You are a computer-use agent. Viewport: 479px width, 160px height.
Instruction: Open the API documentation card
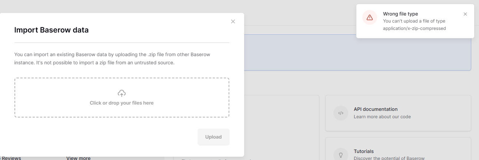point(398,113)
